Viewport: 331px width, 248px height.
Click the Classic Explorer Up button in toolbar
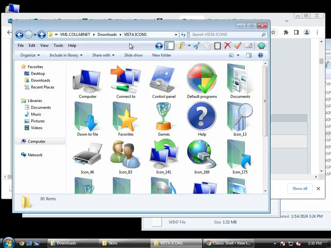159,46
